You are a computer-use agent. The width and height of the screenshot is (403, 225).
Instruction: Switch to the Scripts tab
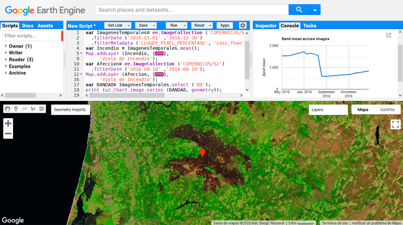(10, 26)
